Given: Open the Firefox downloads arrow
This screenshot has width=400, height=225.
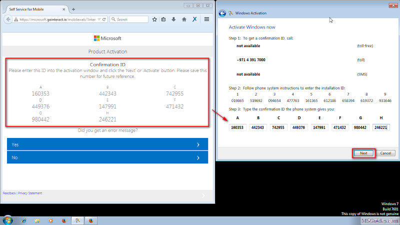Looking at the screenshot, I should tap(173, 19).
